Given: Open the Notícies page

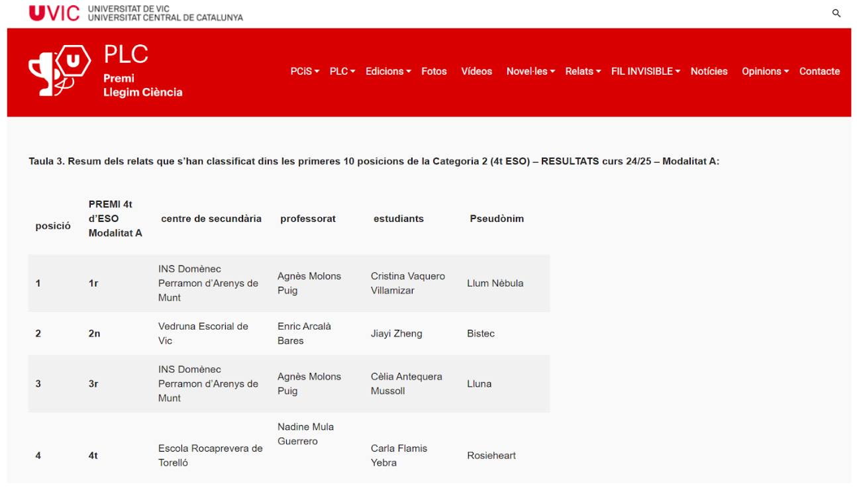Looking at the screenshot, I should coord(709,72).
